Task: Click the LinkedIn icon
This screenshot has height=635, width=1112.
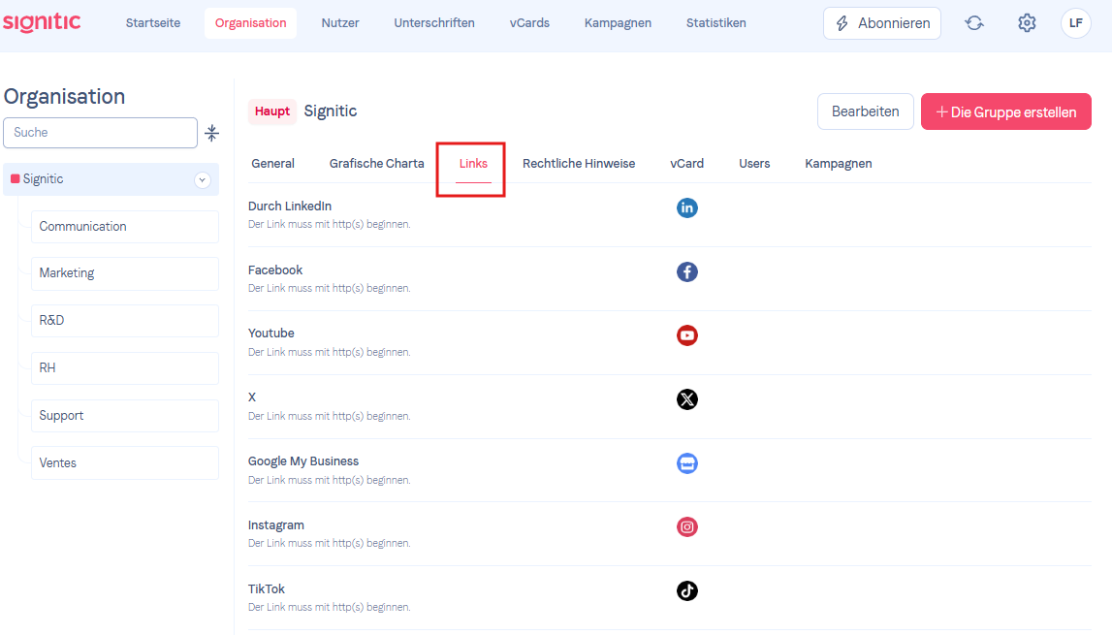Action: coord(686,207)
